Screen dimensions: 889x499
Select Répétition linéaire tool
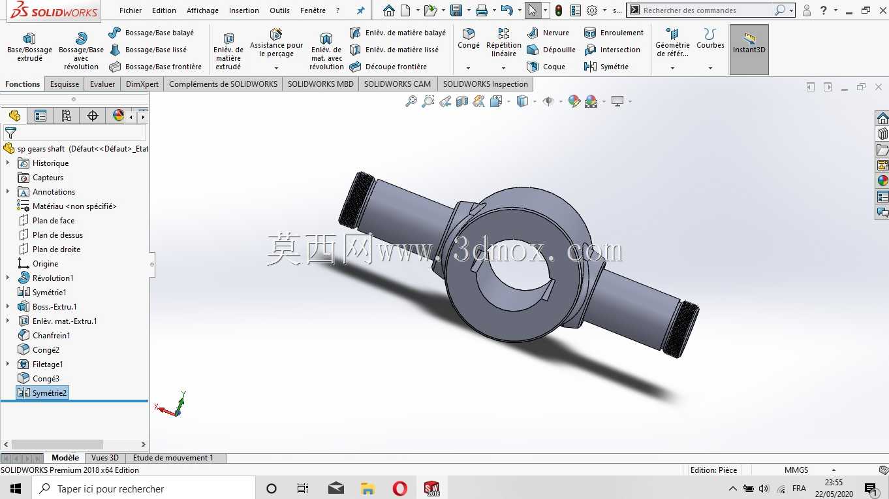coord(504,42)
